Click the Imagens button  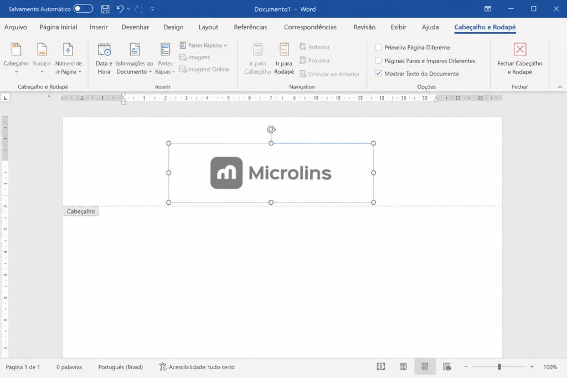click(x=194, y=57)
